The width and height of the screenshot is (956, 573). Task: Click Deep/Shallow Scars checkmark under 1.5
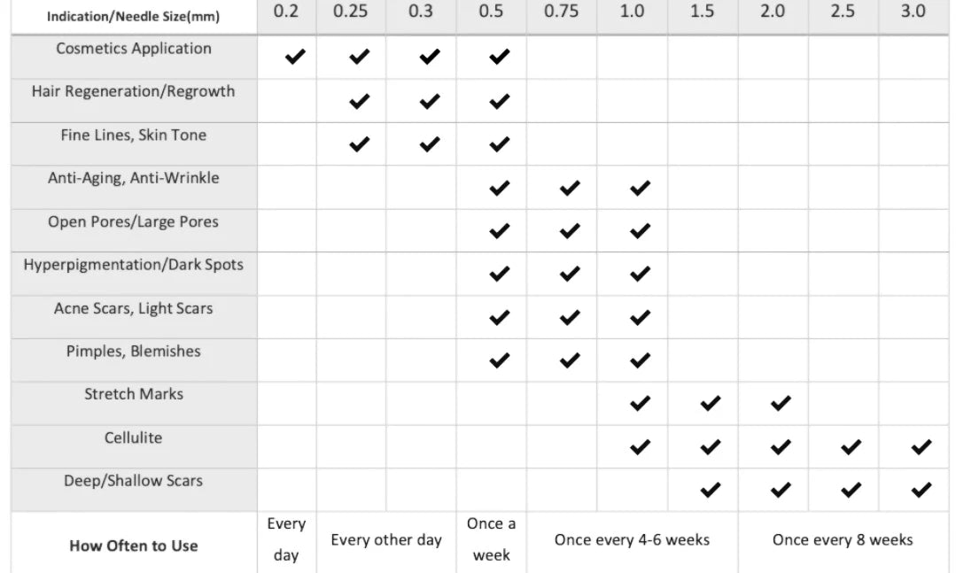click(710, 490)
